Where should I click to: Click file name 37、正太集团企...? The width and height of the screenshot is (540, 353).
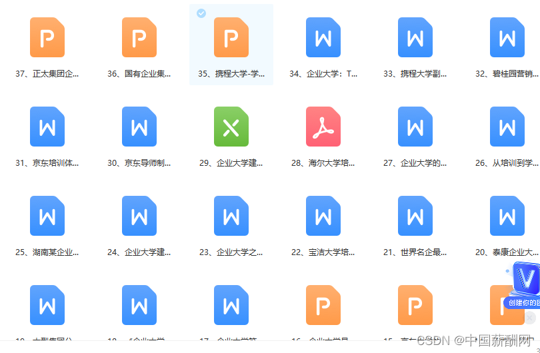point(47,74)
